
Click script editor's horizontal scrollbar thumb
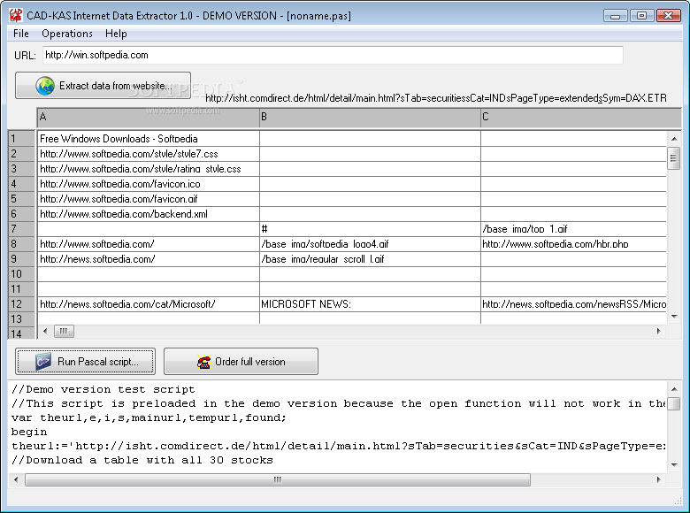278,479
